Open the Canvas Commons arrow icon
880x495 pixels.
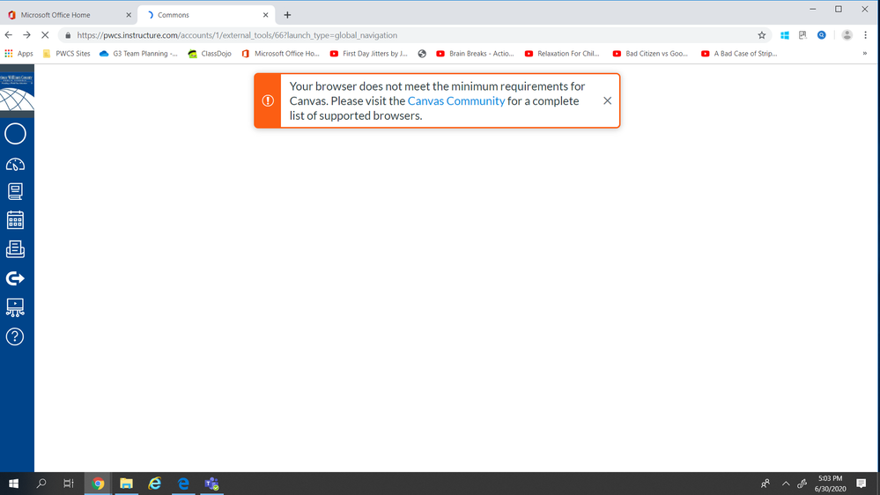click(x=15, y=278)
